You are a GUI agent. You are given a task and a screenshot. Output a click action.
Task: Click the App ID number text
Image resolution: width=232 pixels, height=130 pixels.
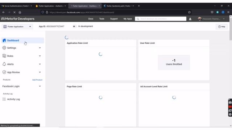[55, 26]
